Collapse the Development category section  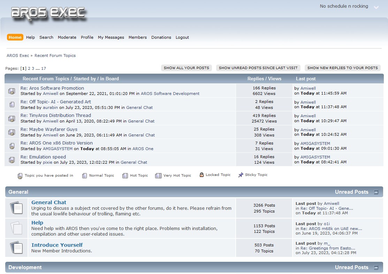point(376,267)
